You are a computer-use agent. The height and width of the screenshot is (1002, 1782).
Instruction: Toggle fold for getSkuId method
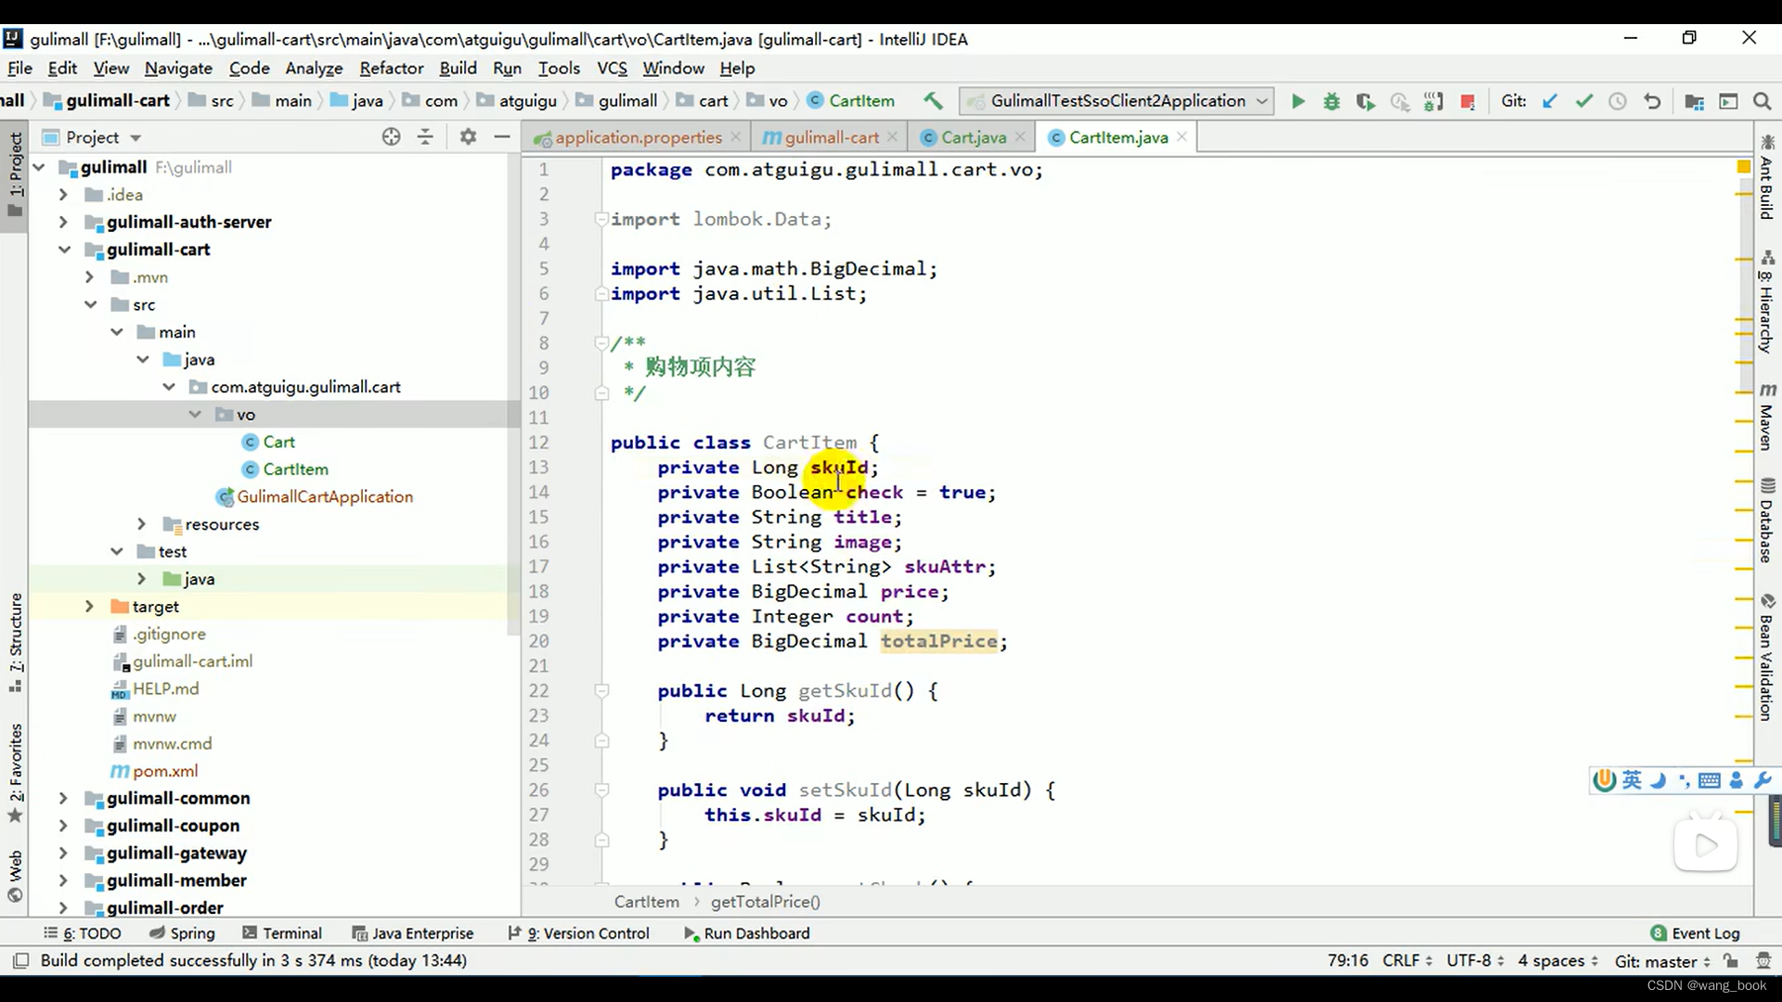601,690
